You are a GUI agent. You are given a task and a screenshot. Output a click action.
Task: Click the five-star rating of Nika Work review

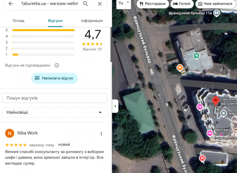pyautogui.click(x=16, y=145)
